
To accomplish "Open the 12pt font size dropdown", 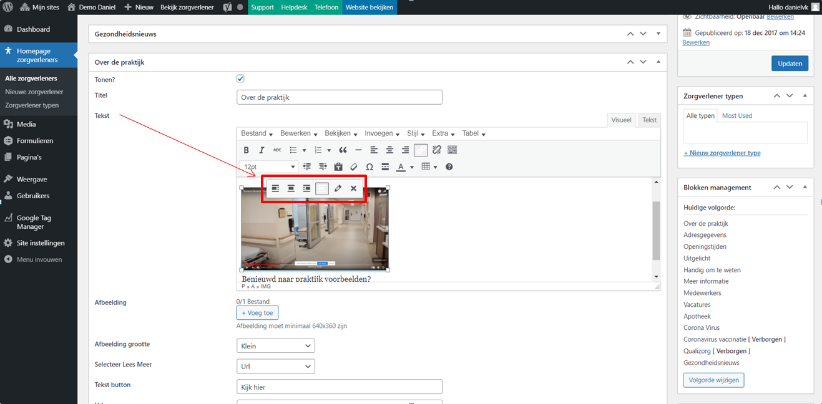I will click(268, 167).
